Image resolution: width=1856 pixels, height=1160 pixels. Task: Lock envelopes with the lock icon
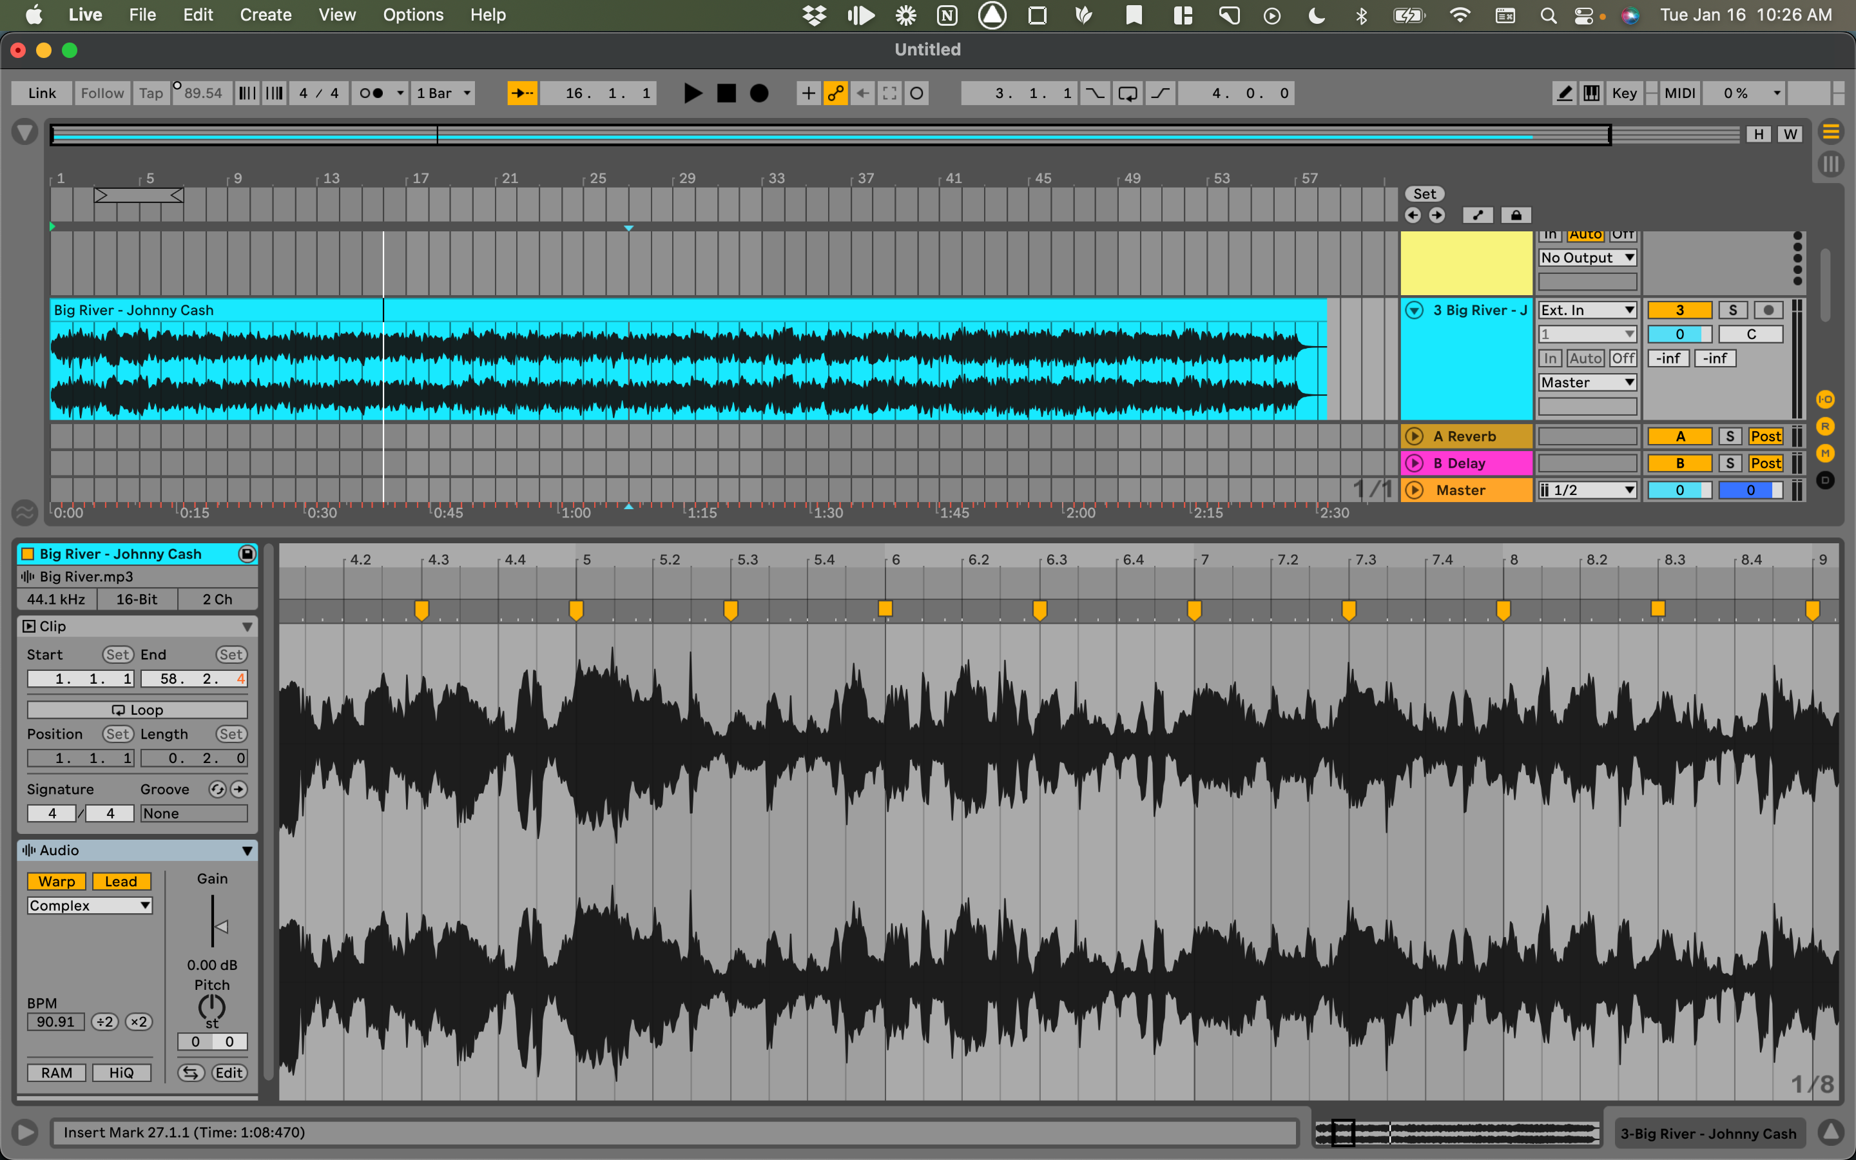(1516, 215)
